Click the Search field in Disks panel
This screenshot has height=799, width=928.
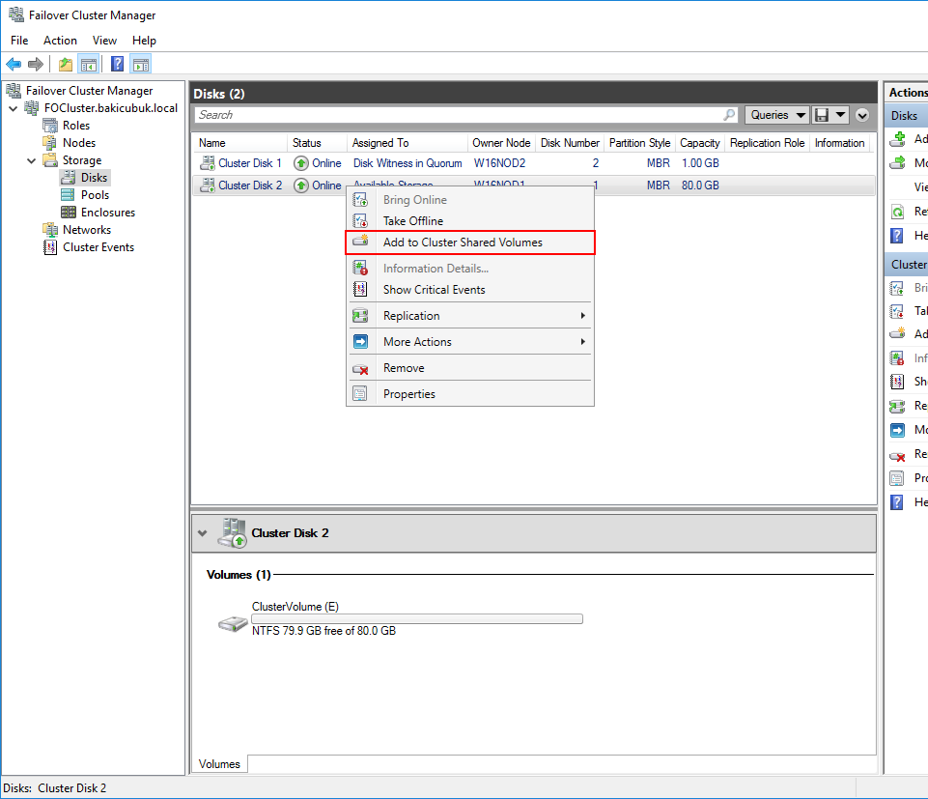[459, 115]
